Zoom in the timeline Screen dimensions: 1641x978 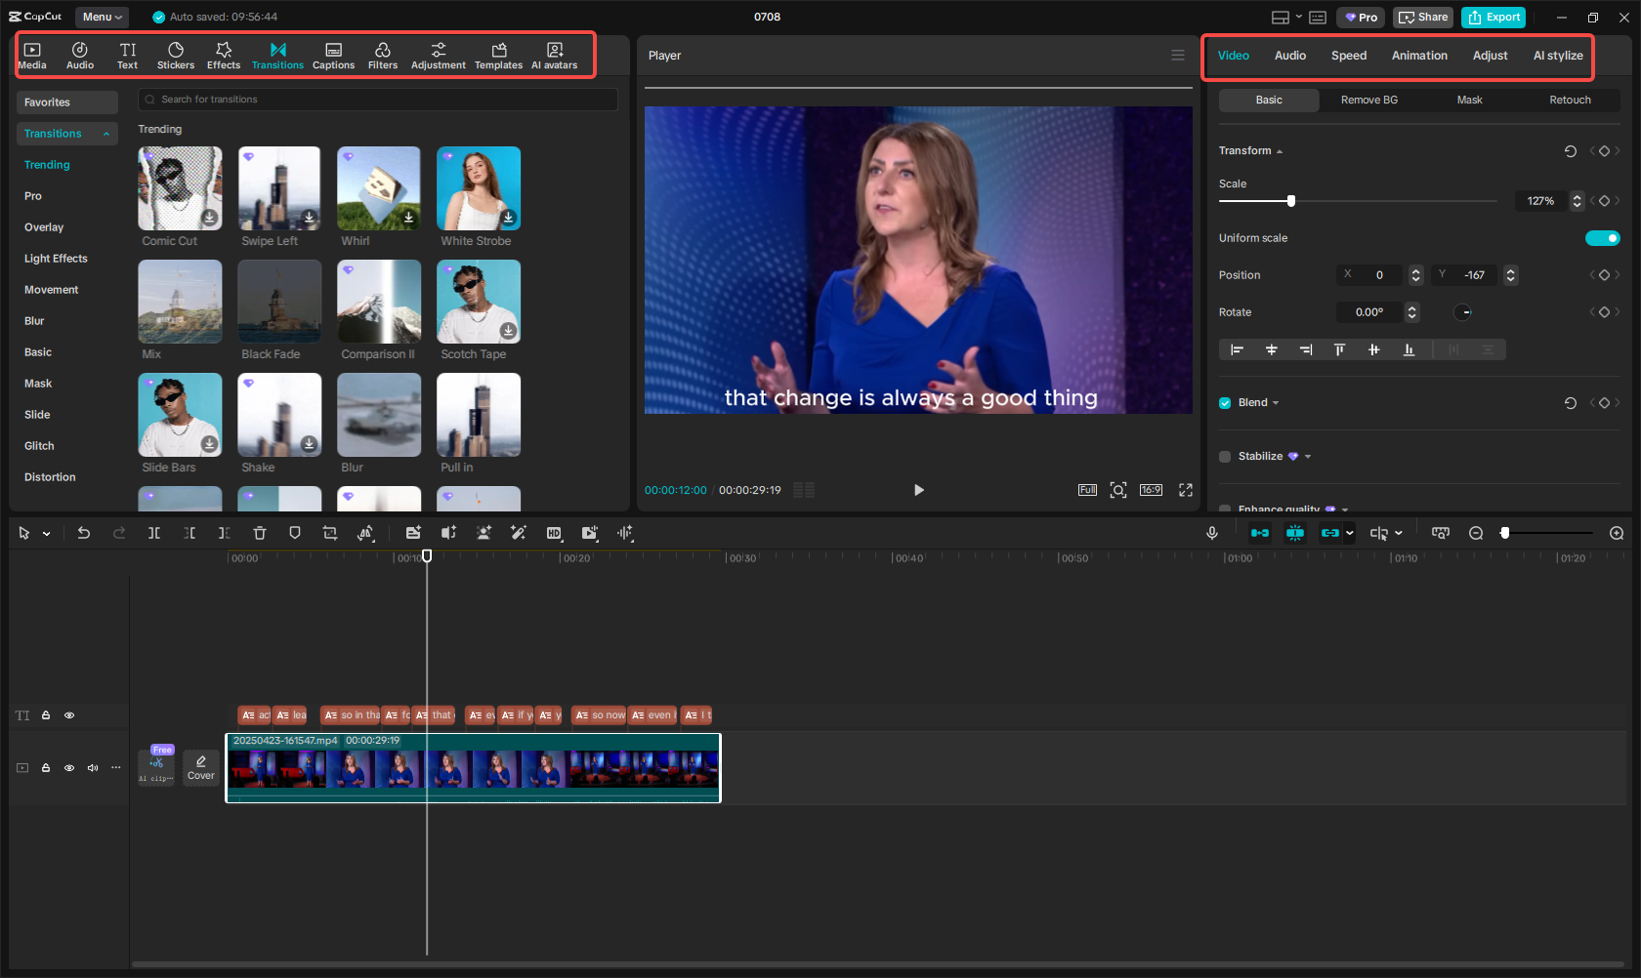coord(1617,533)
